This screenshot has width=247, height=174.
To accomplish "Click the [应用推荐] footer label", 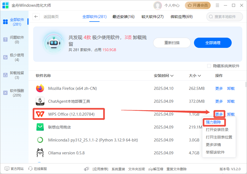I will click(x=100, y=169).
